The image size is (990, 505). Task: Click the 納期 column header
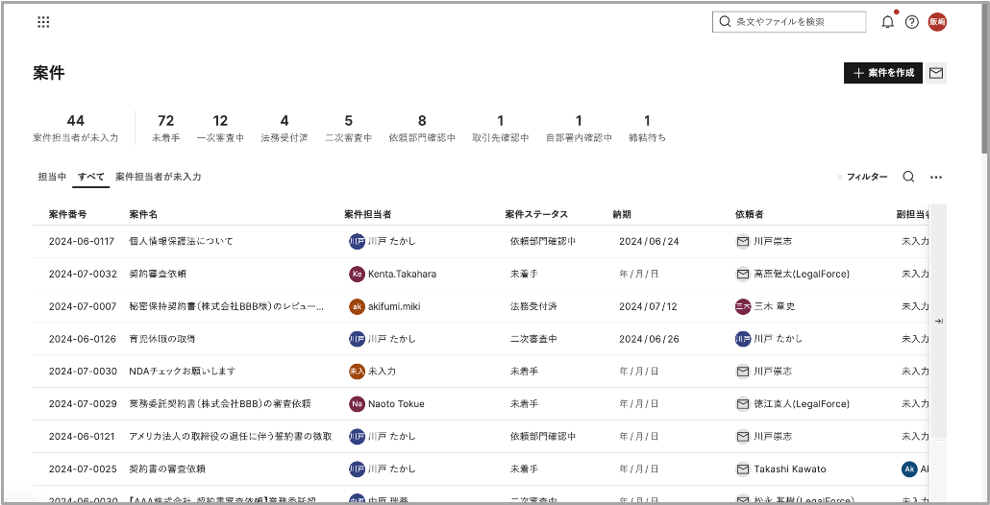coord(621,214)
